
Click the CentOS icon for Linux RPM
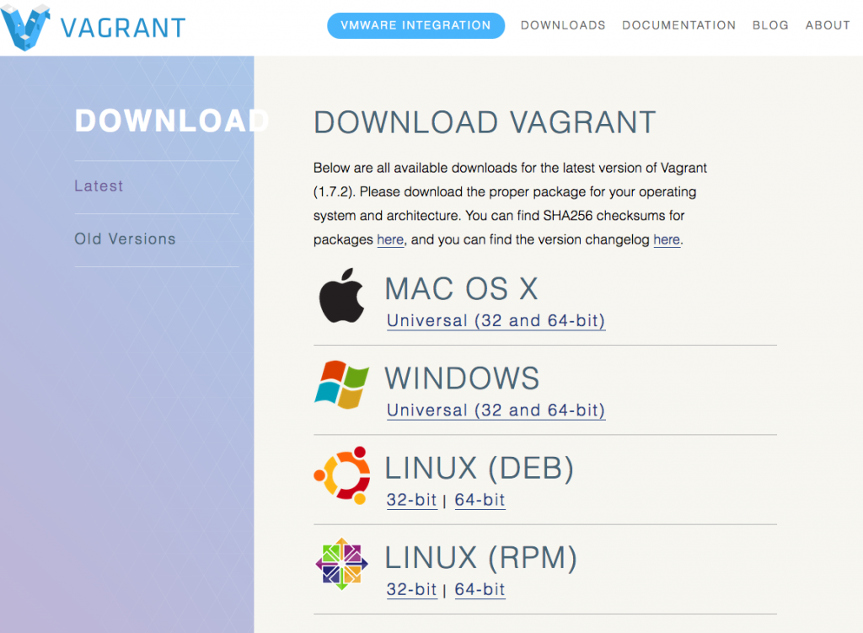(x=341, y=563)
